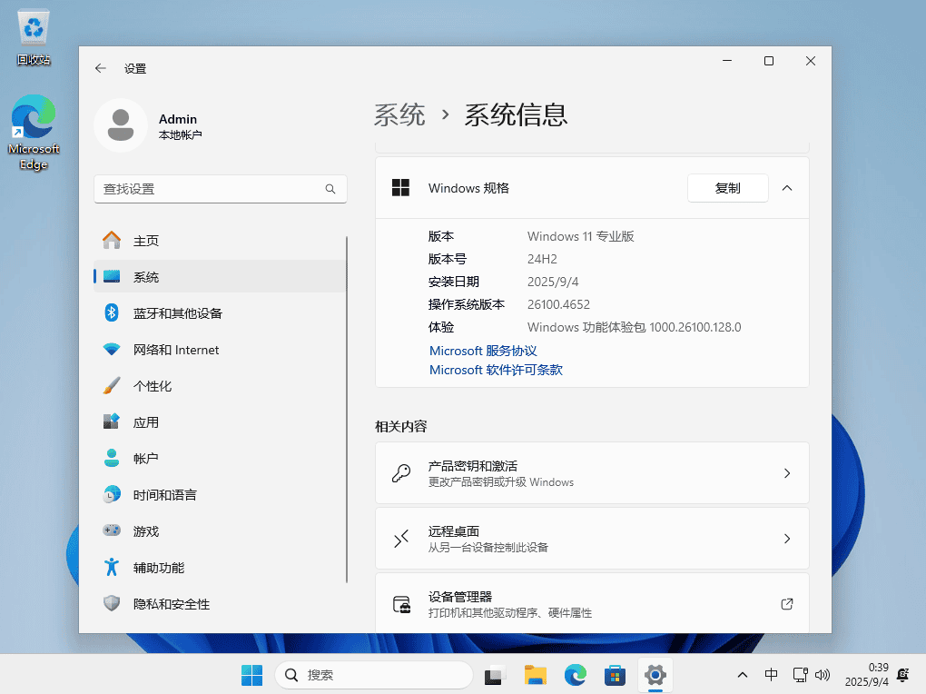Open notifications bell in the system tray

[903, 675]
